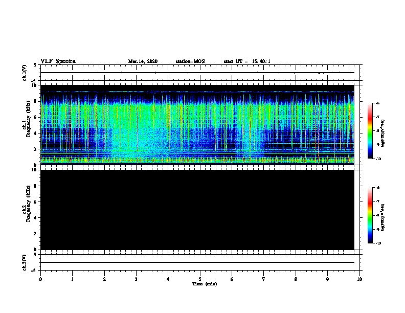Click the ch.1 spectrogram color scale bar

pyautogui.click(x=370, y=131)
